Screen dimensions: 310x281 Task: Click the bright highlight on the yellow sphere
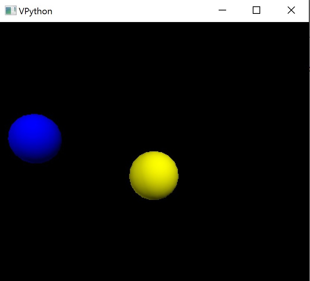tap(156, 165)
